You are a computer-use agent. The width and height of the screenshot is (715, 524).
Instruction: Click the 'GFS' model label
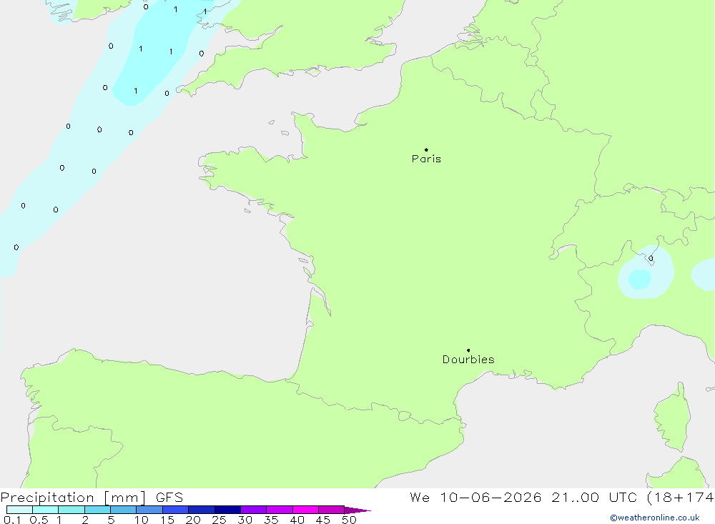point(169,498)
